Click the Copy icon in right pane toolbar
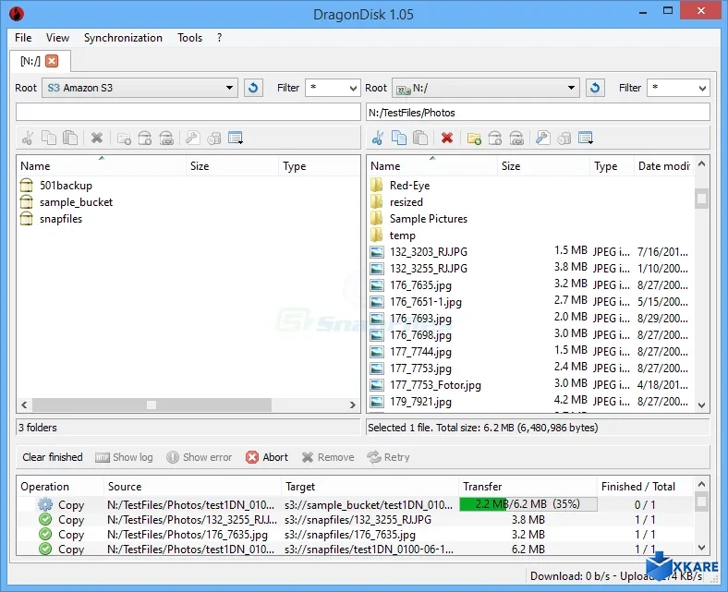The image size is (728, 592). click(x=399, y=138)
